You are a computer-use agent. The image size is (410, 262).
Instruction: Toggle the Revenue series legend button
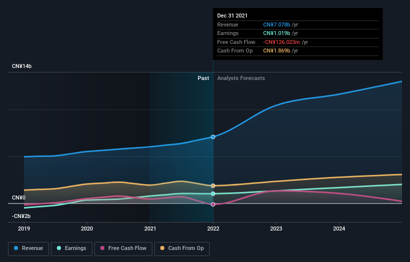(28, 248)
